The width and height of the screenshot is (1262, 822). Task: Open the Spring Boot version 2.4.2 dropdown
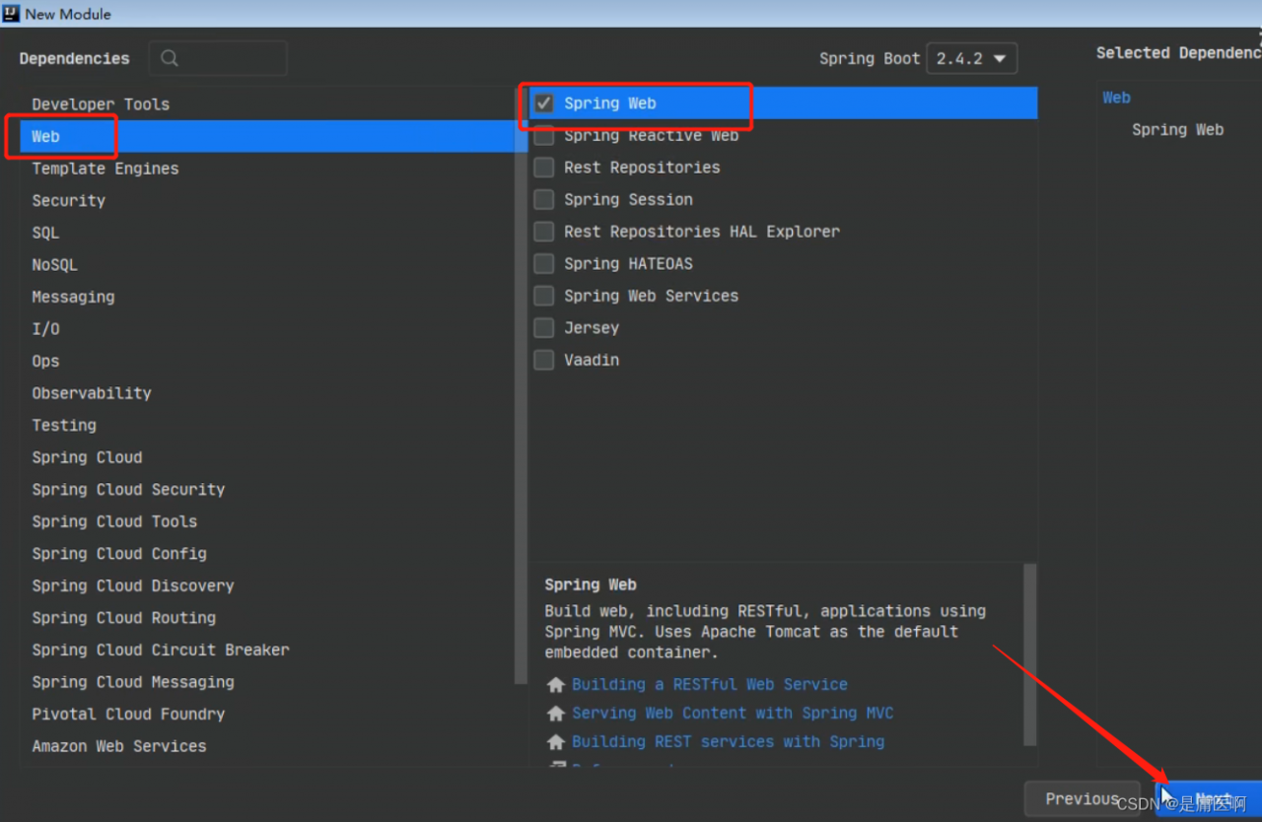[x=972, y=58]
